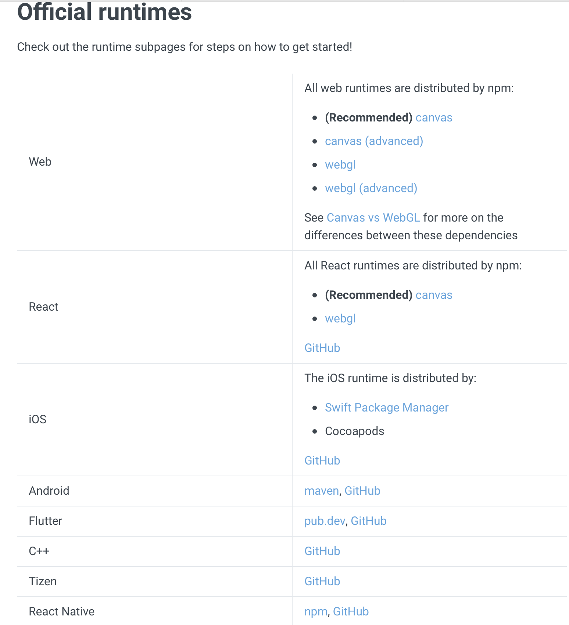The width and height of the screenshot is (569, 625).
Task: Open the Android maven link
Action: coord(322,491)
